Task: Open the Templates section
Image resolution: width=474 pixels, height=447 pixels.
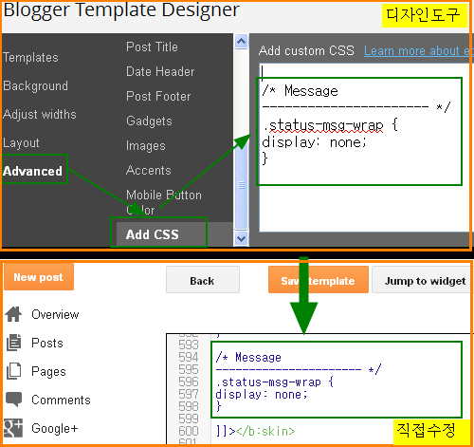Action: point(30,58)
